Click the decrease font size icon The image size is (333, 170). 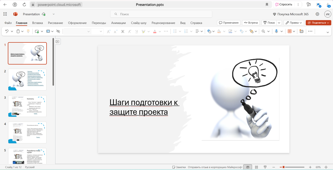115,31
